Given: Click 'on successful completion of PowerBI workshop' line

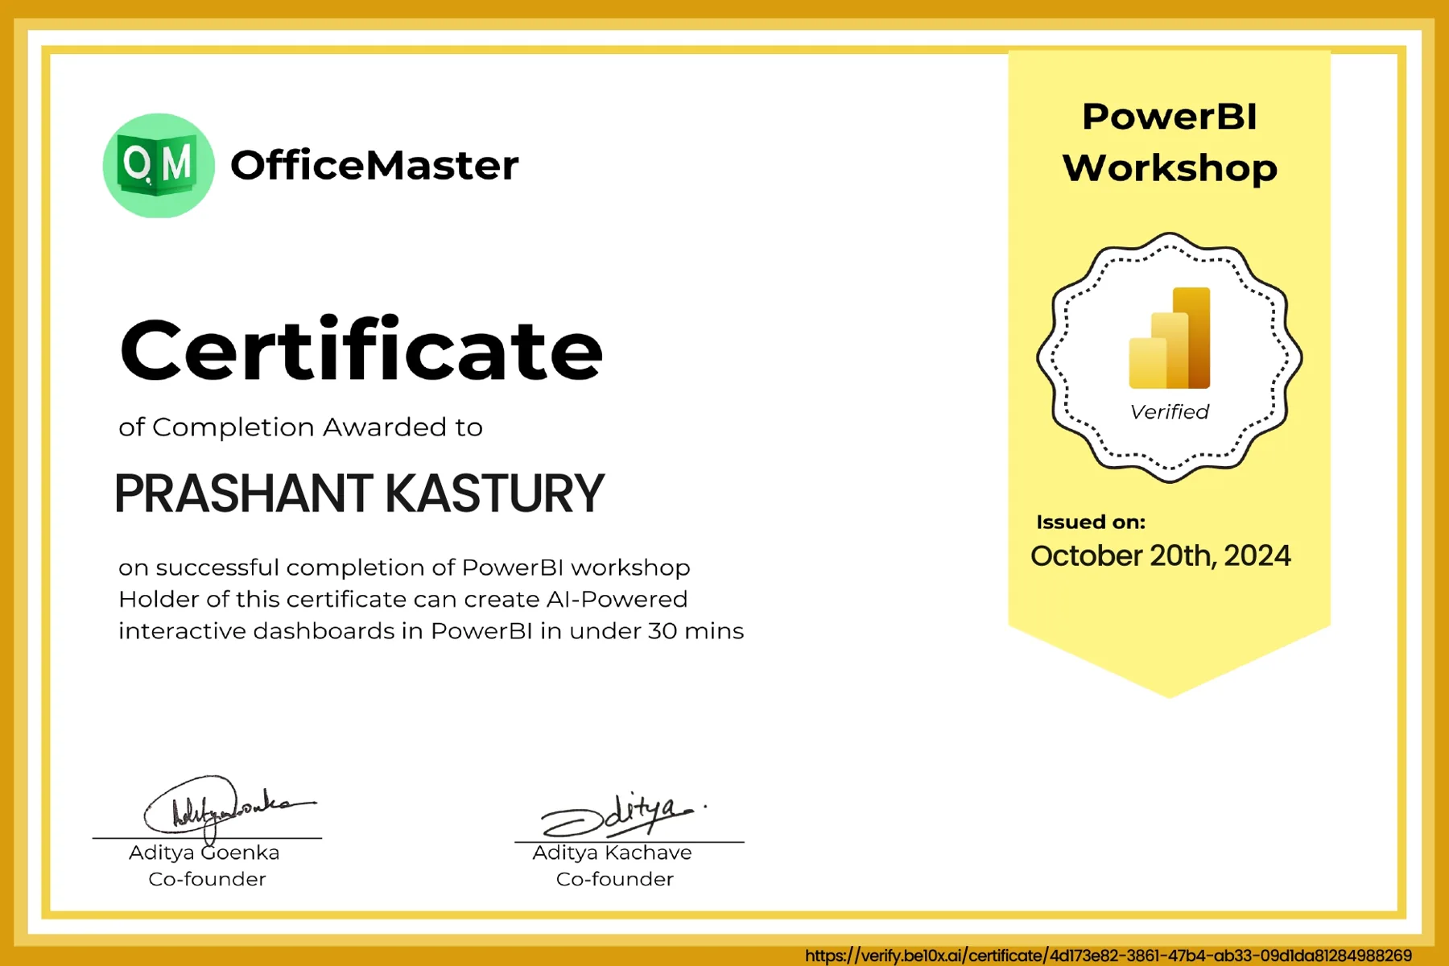Looking at the screenshot, I should tap(404, 568).
